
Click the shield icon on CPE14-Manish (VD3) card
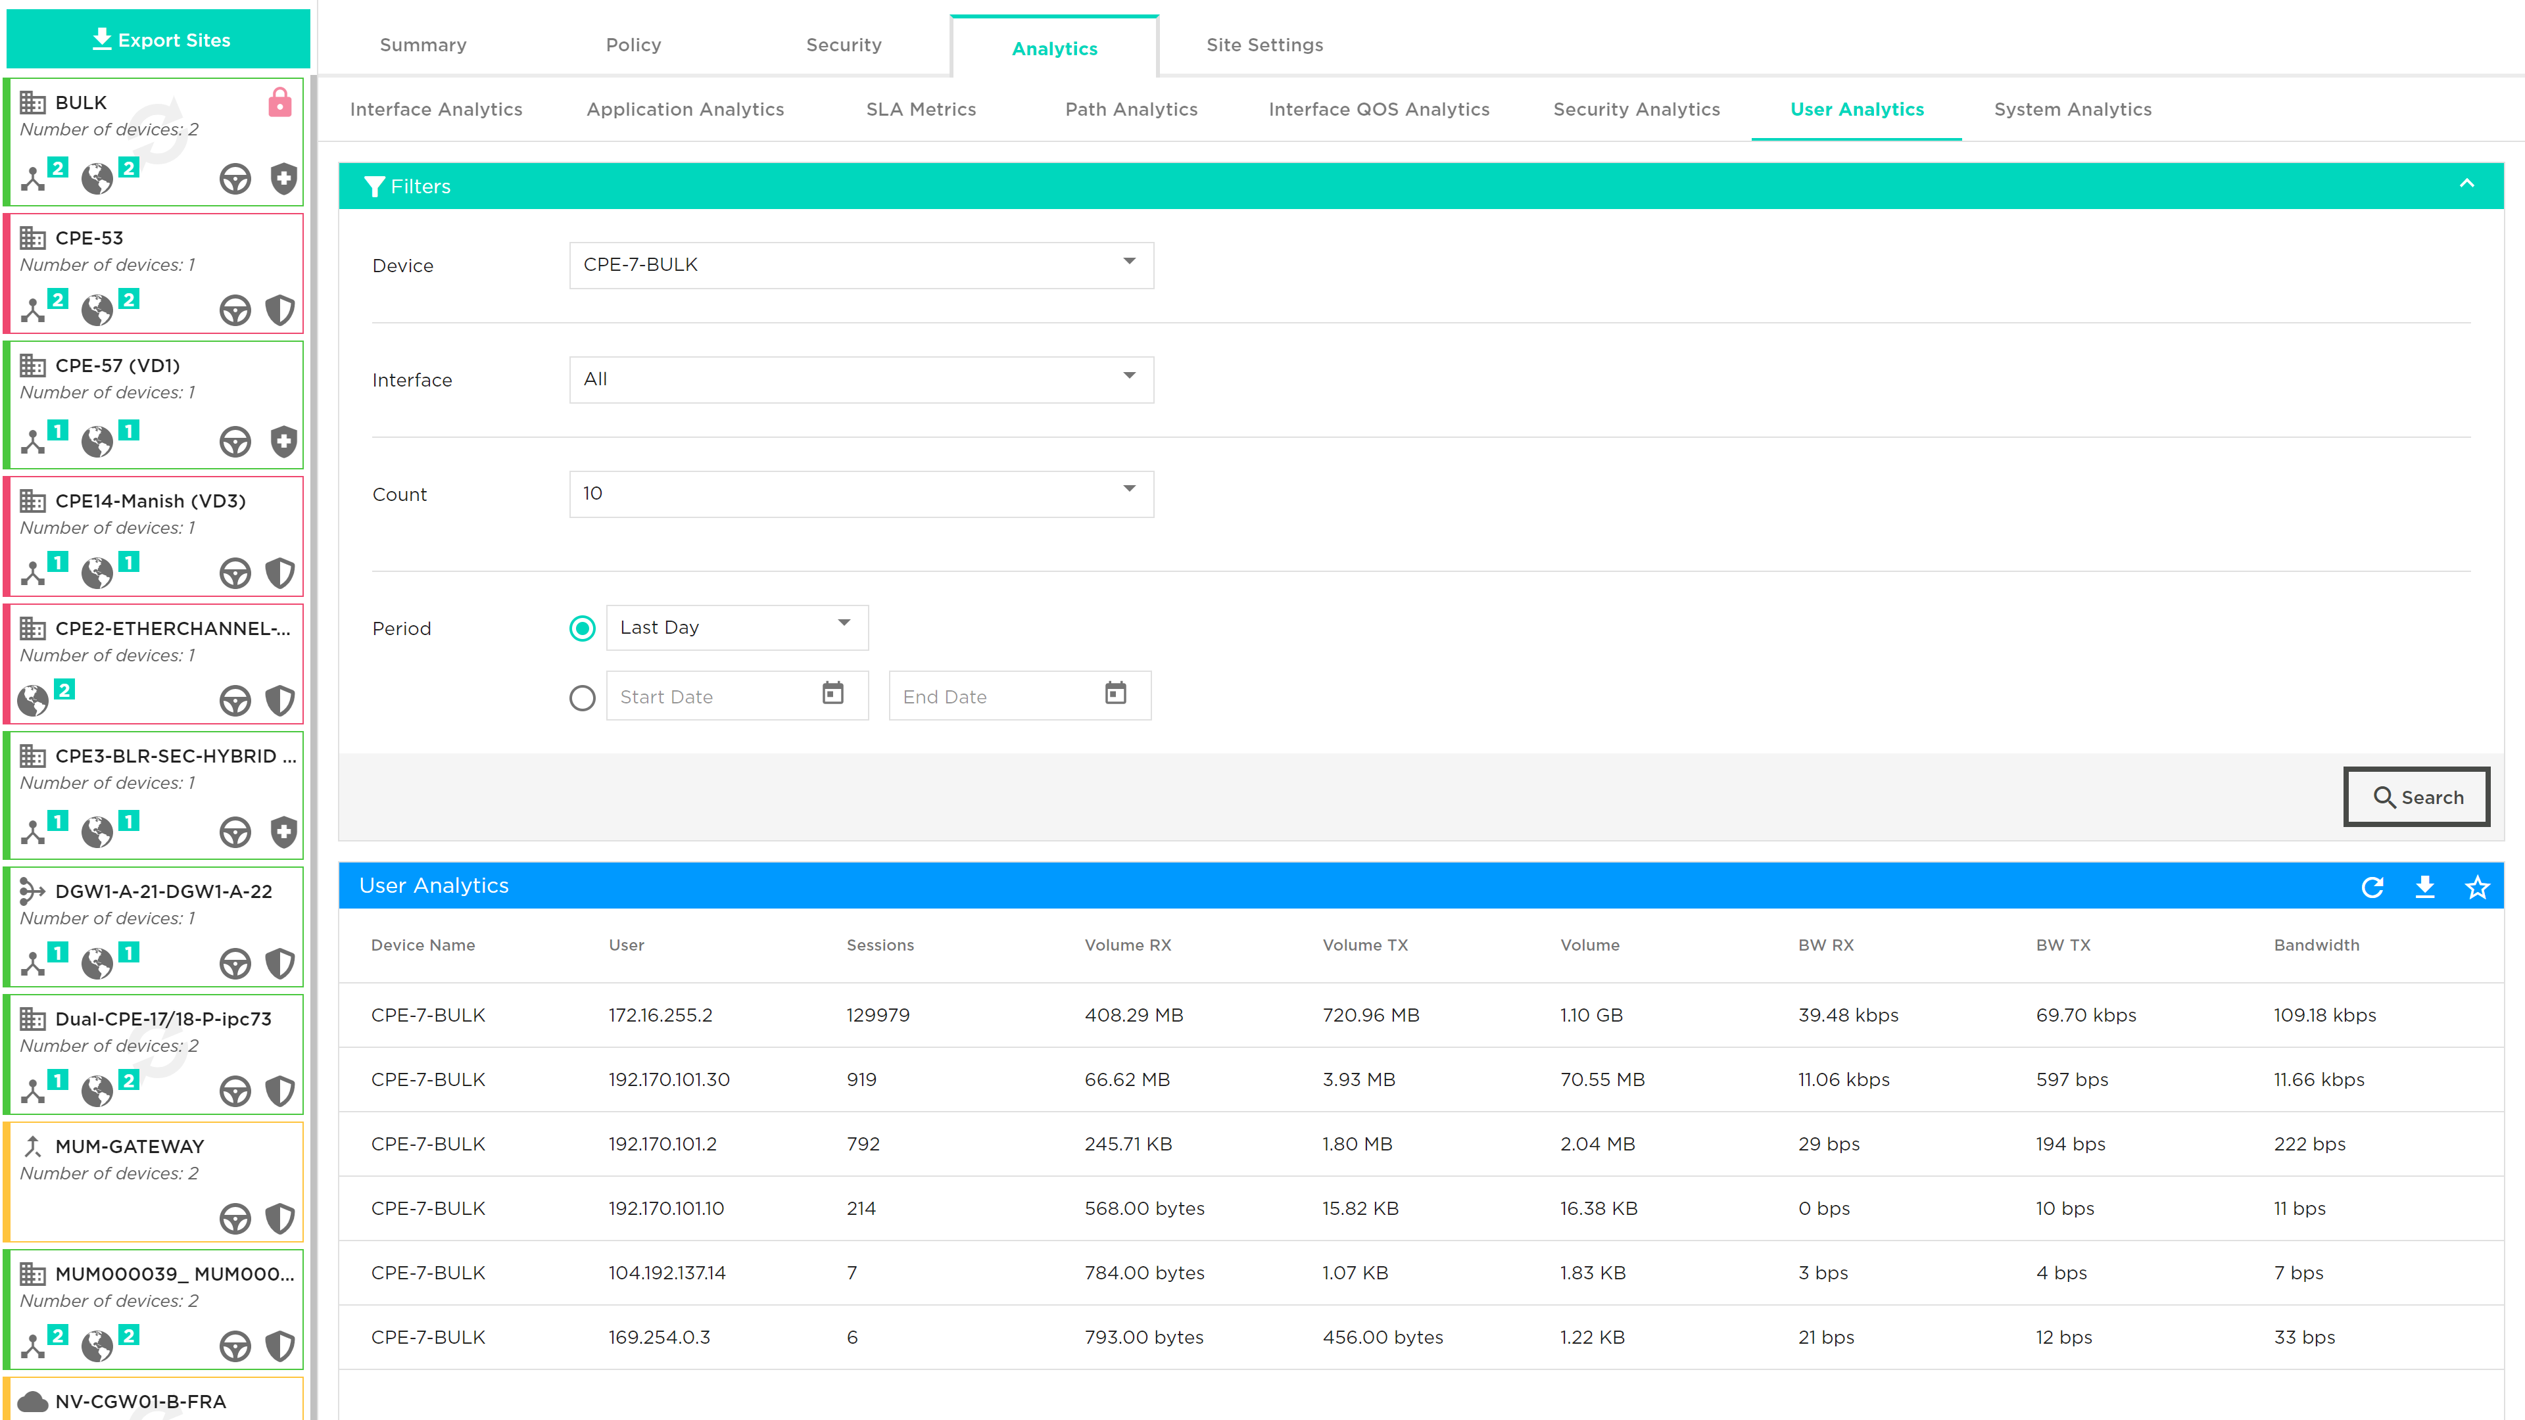coord(280,573)
